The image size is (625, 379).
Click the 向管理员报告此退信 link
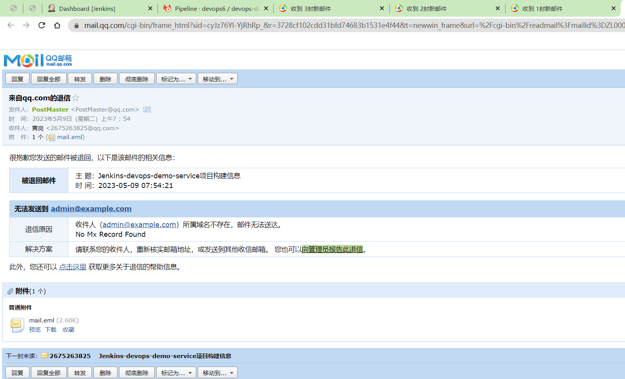click(332, 249)
